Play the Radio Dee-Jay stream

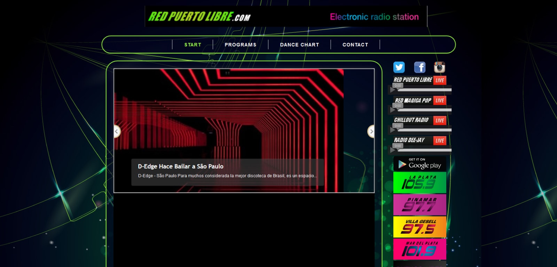(x=393, y=151)
